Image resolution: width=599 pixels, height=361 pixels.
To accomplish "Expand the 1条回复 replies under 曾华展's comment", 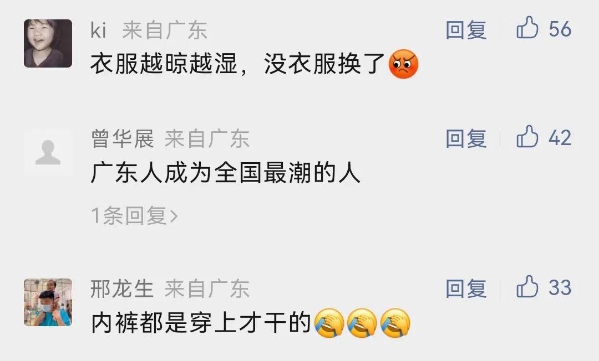I will pyautogui.click(x=134, y=216).
